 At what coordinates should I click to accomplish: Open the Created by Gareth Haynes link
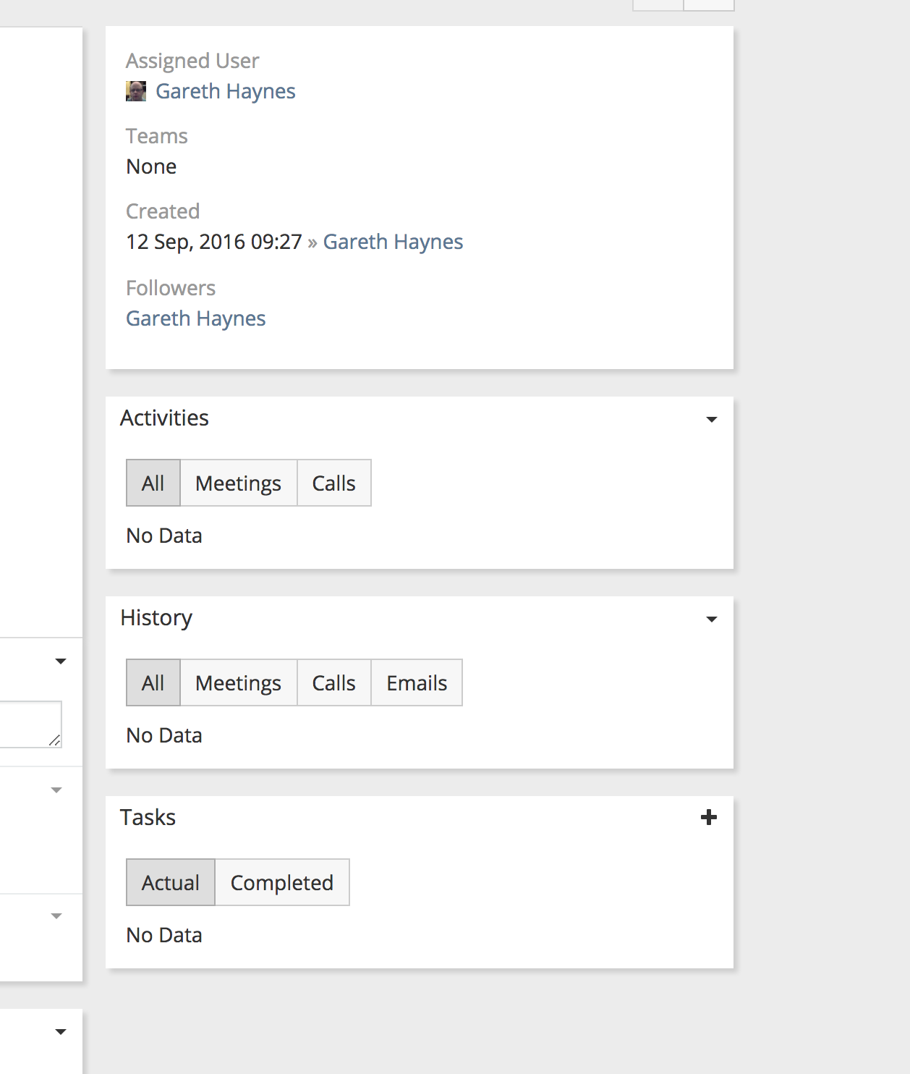point(393,242)
